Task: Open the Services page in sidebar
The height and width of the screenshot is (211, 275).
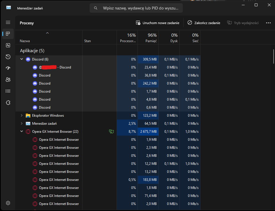Action: [8, 103]
